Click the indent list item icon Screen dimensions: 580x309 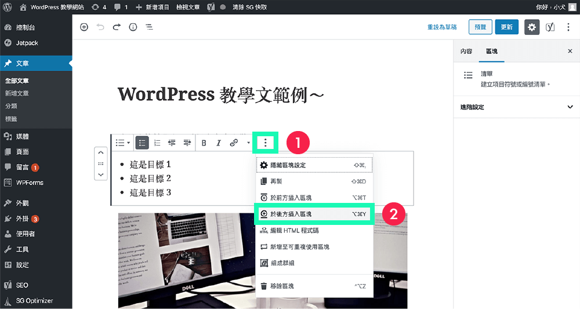(187, 143)
